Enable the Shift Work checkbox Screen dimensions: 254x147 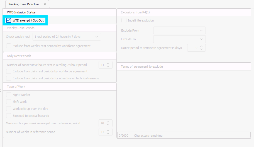pyautogui.click(x=9, y=102)
